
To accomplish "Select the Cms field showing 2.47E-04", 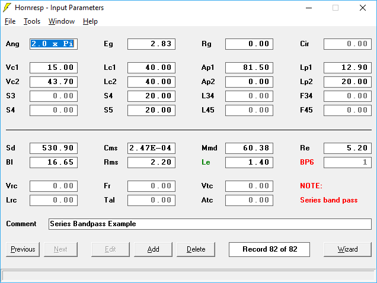I will pos(152,148).
